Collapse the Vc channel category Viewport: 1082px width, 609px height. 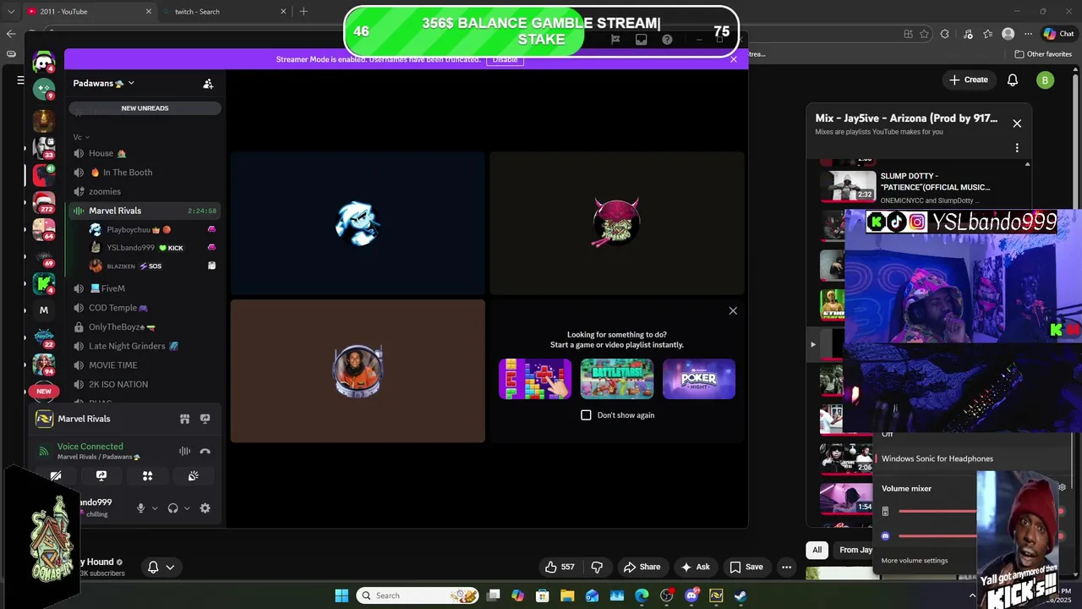tap(81, 137)
